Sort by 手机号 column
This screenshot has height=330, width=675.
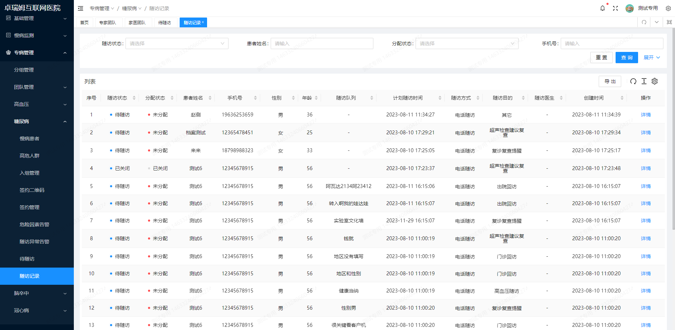(255, 98)
